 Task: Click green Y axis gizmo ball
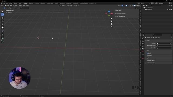[x=109, y=16]
